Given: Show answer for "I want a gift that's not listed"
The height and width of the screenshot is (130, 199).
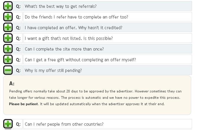Looking at the screenshot, I should point(69,38).
